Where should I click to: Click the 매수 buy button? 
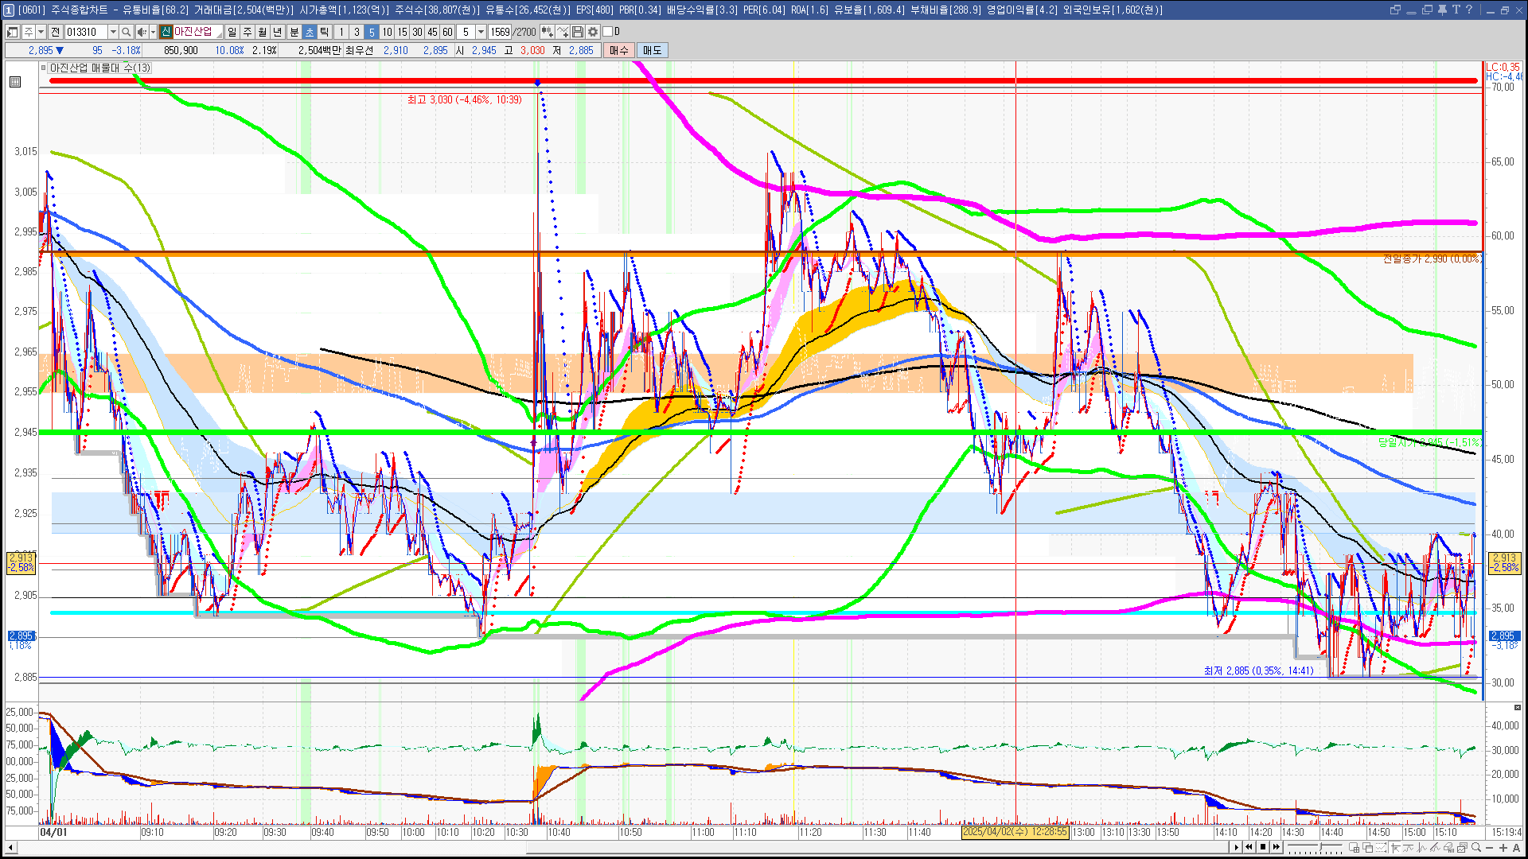click(618, 50)
